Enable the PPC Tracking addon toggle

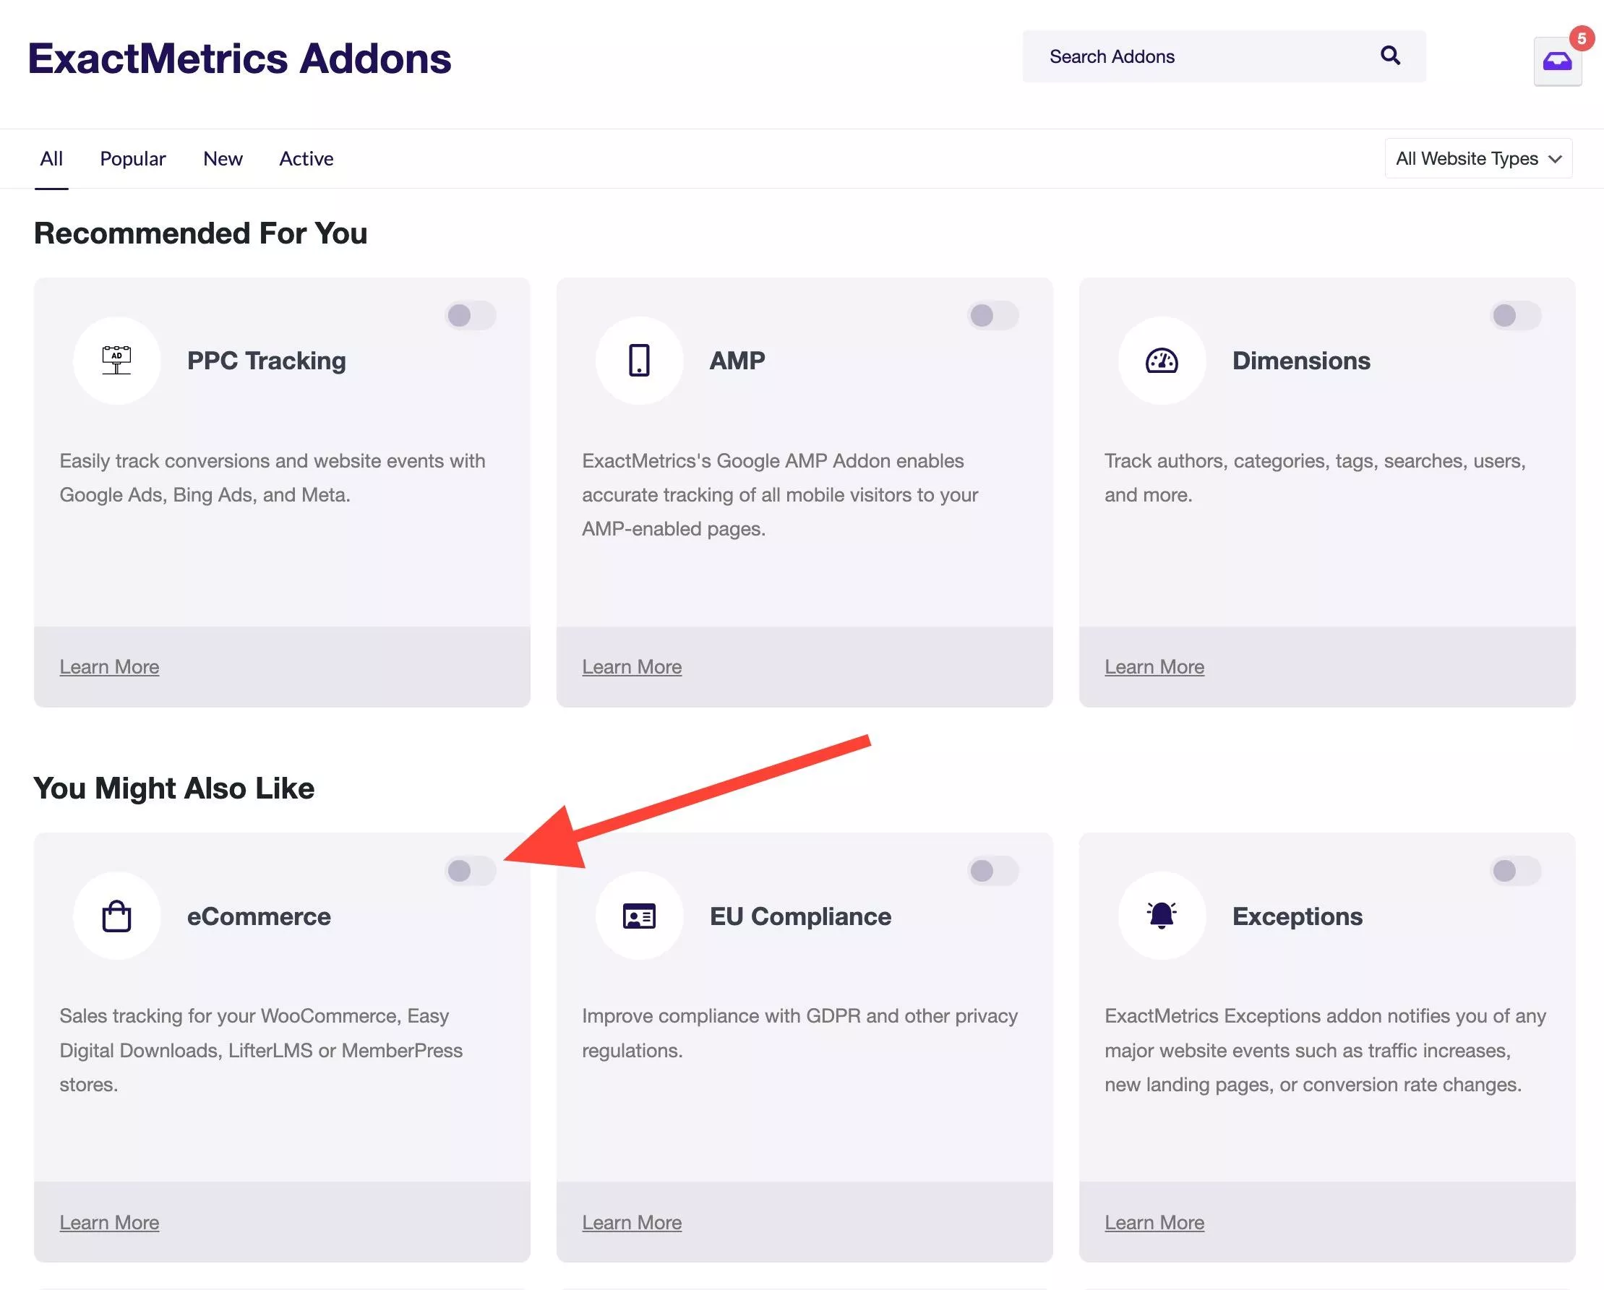tap(470, 315)
